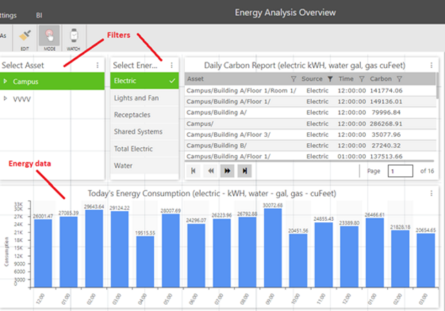Expand the VVVV tree node

6,99
